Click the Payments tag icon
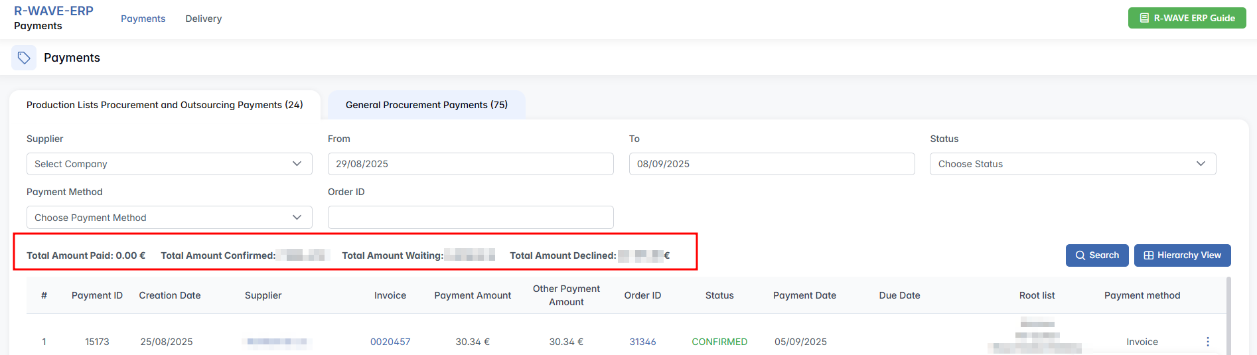The height and width of the screenshot is (355, 1257). click(24, 58)
